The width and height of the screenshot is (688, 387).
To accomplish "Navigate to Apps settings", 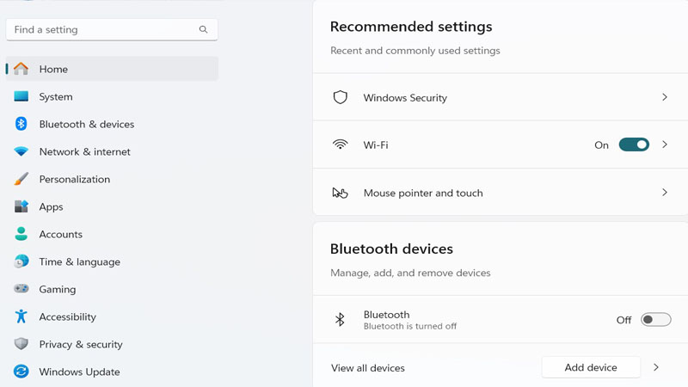I will click(51, 206).
